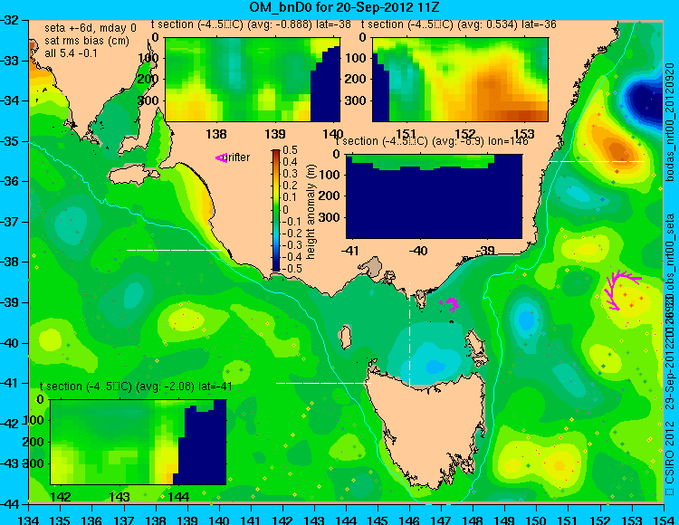Viewport: 679px width, 525px height.
Task: Click the '-41' latitude tick on the left axis
Action: coord(9,383)
